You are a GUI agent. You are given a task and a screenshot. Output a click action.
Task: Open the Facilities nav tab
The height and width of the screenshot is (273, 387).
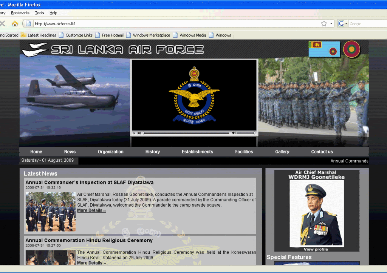coord(244,152)
